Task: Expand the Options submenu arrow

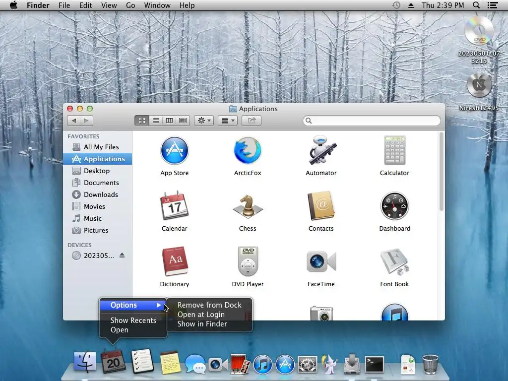Action: click(x=159, y=305)
